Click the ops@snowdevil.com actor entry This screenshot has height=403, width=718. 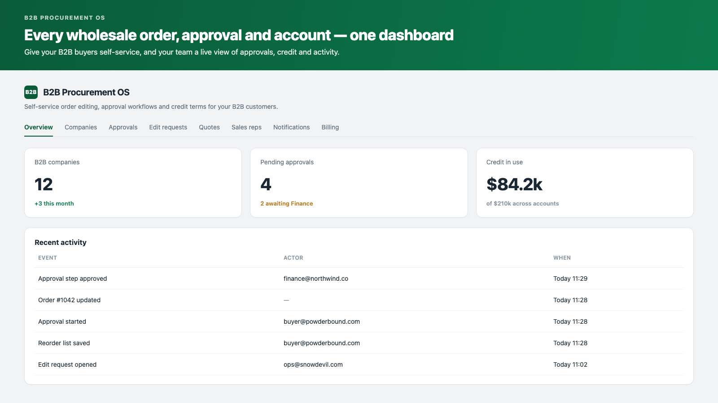tap(313, 364)
